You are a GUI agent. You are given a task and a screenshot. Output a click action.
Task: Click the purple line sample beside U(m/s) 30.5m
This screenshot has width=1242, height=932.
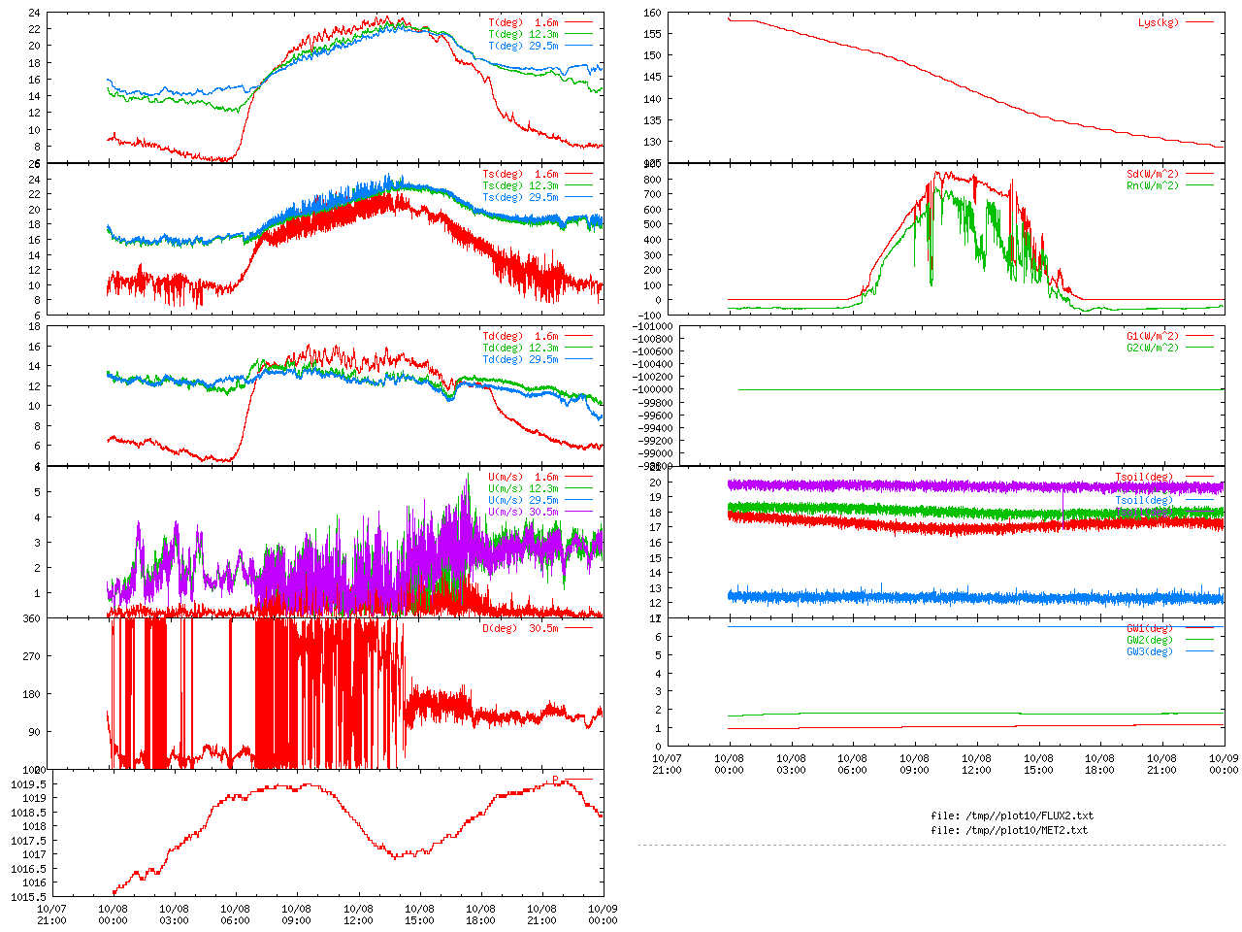click(x=578, y=512)
